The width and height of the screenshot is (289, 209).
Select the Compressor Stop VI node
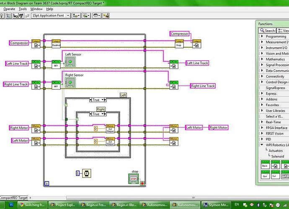click(x=179, y=44)
